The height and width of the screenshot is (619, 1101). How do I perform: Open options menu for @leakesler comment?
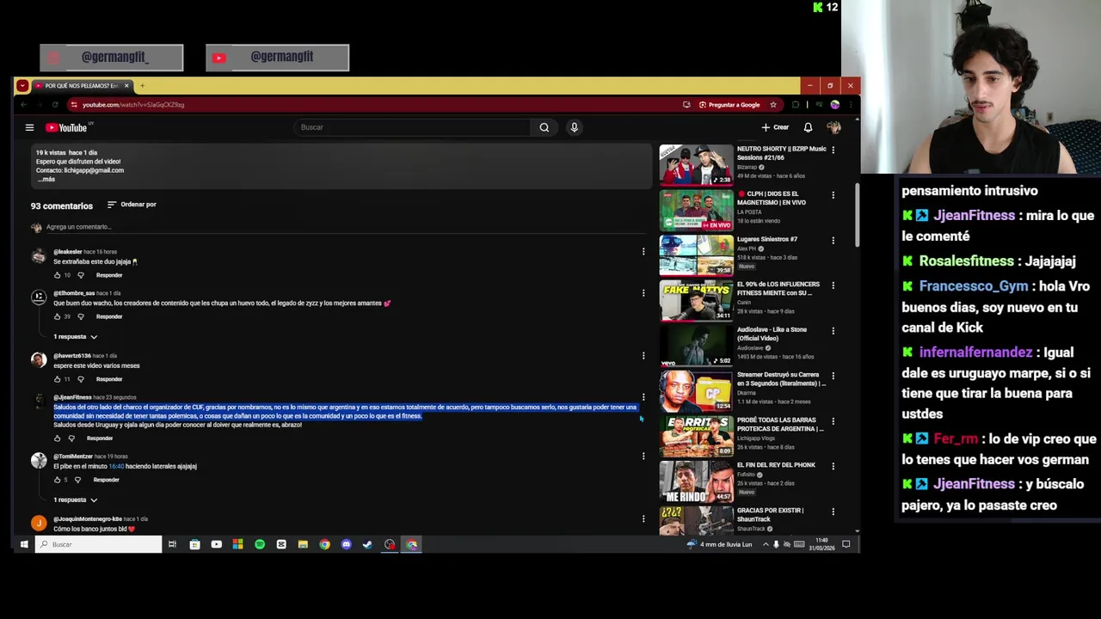click(643, 252)
